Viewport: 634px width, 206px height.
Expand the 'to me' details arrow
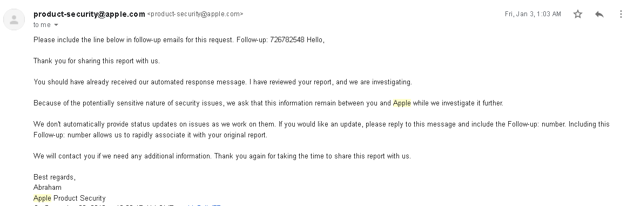tap(56, 25)
